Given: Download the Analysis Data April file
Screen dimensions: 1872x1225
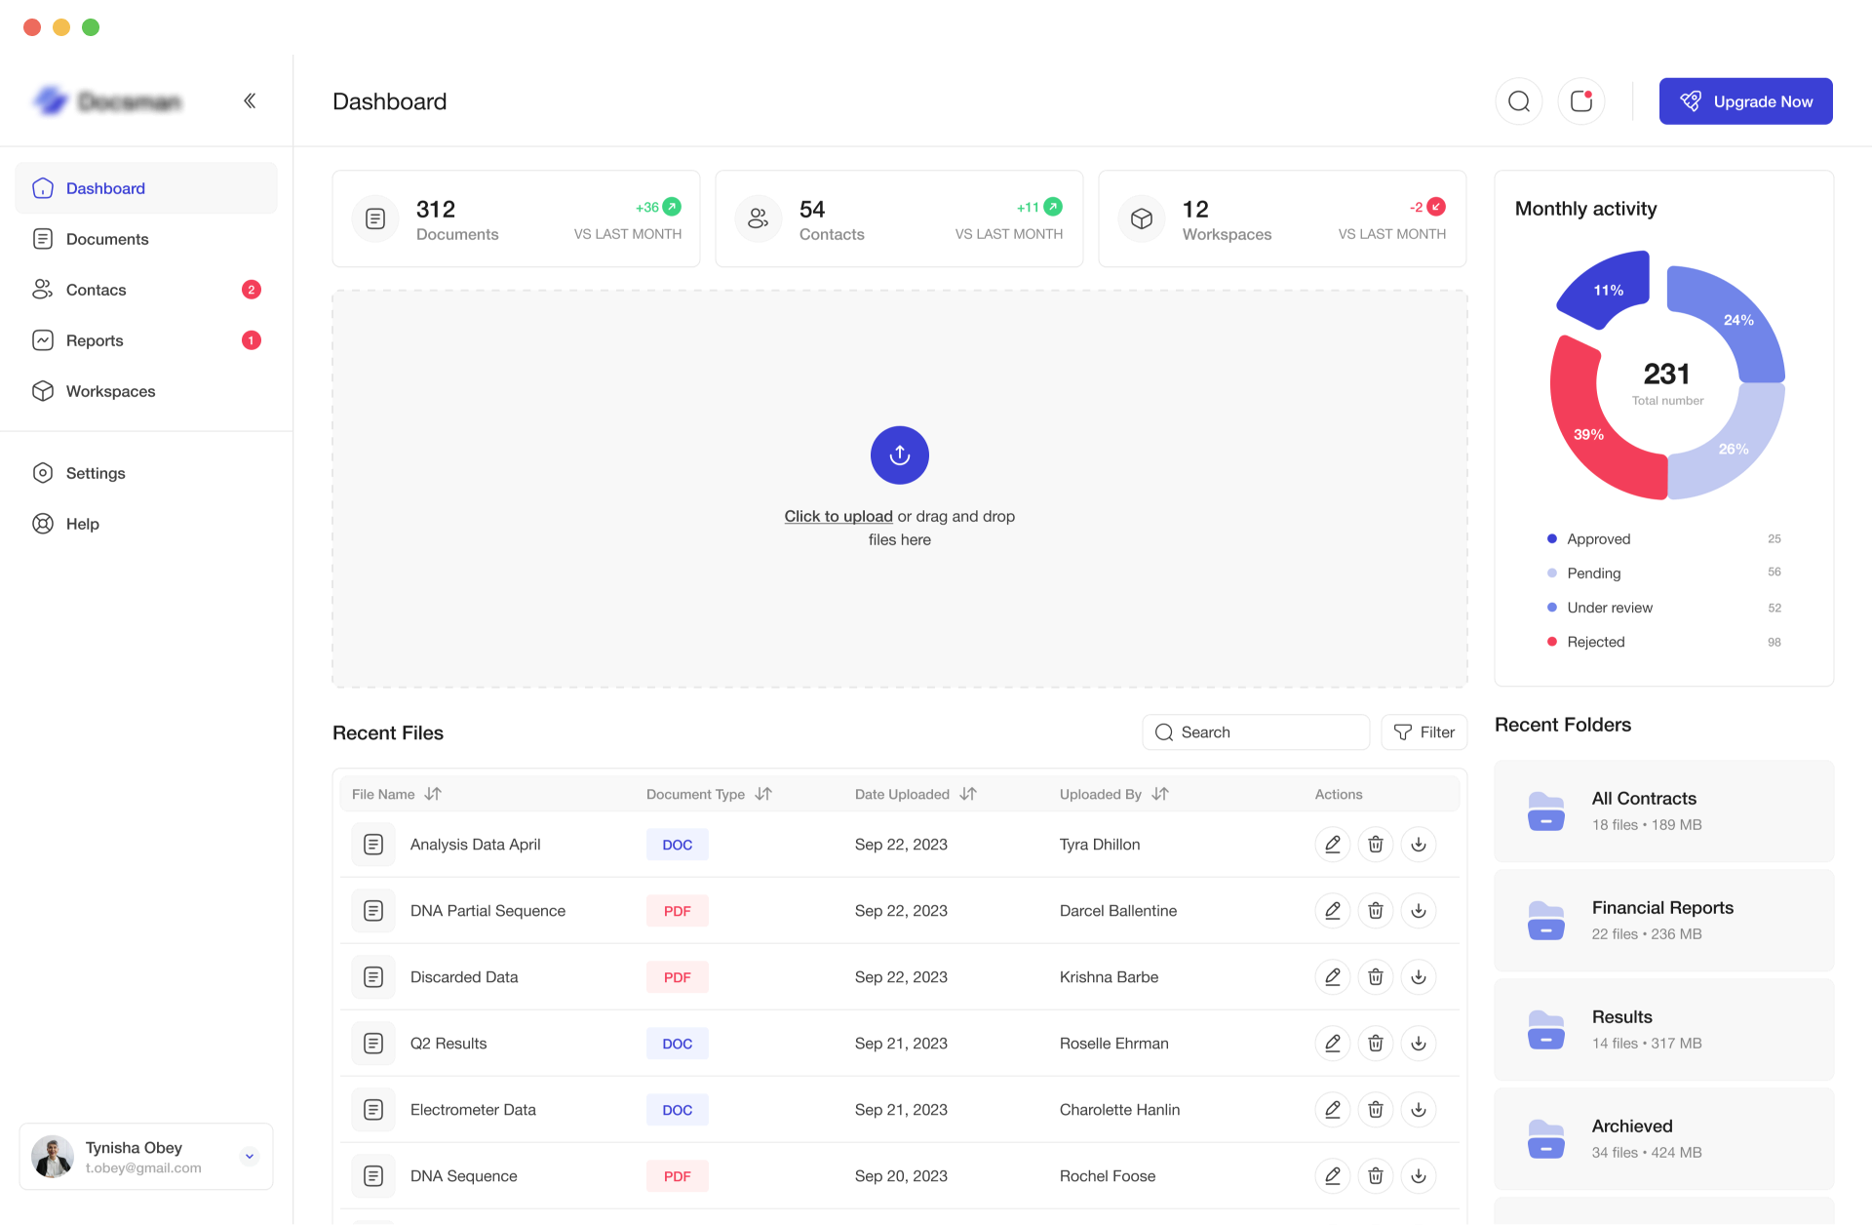Looking at the screenshot, I should 1419,845.
